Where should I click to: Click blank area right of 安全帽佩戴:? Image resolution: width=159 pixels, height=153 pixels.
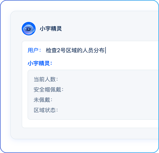109,90
